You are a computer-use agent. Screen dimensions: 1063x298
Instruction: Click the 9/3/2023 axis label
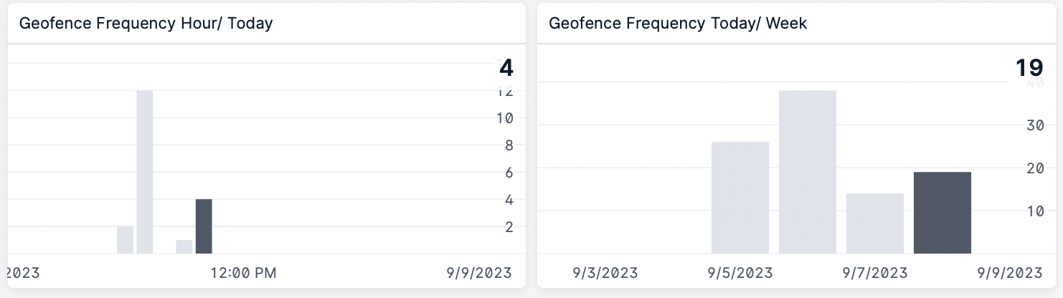605,273
